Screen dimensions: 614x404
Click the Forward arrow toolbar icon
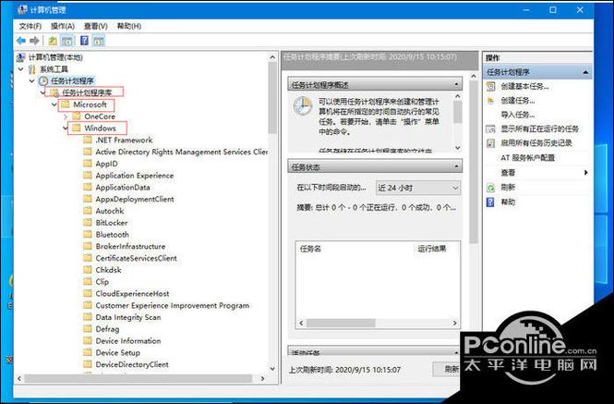coord(34,41)
